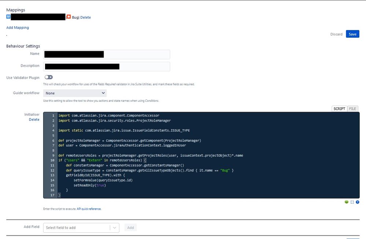This screenshot has width=366, height=239.
Task: Click setReadOnly(true) on line 15
Action: pyautogui.click(x=90, y=185)
